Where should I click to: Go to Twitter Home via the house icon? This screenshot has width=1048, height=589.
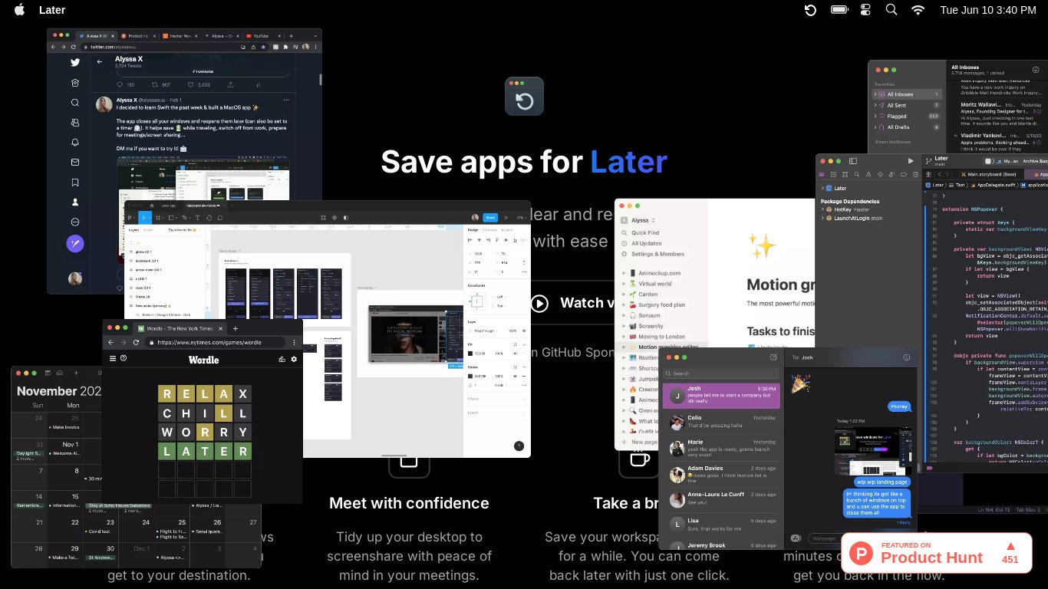coord(75,83)
